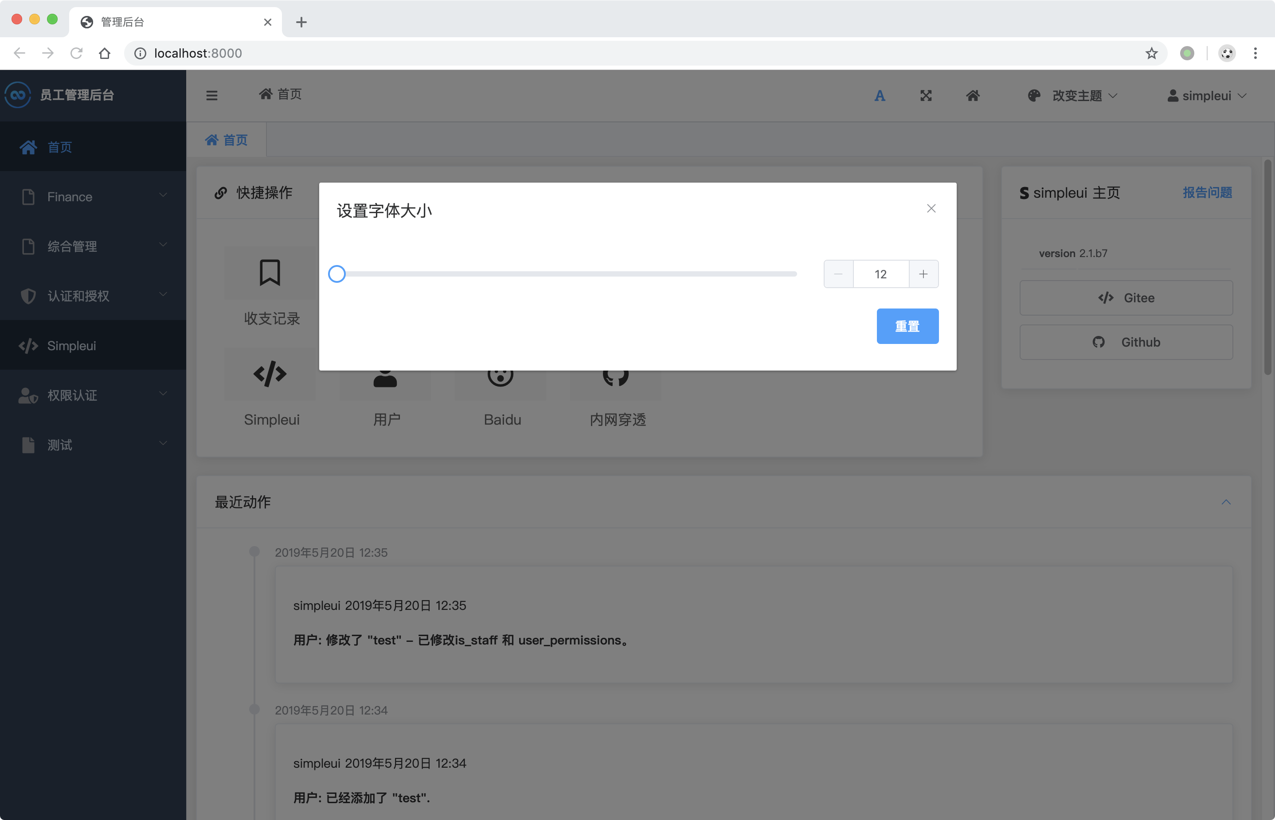Open the simpleui user dropdown

(1206, 96)
